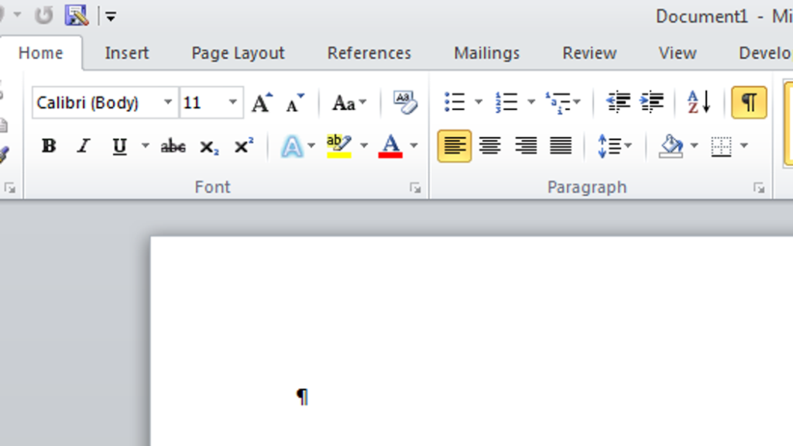Expand the line spacing options dropdown

click(628, 146)
